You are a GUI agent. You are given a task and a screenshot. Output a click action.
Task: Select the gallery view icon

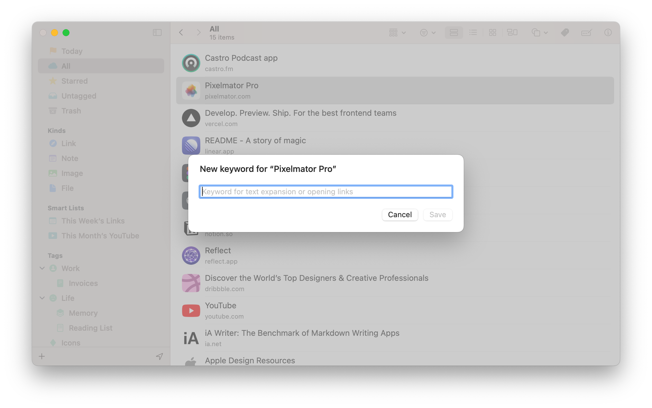[x=512, y=33]
